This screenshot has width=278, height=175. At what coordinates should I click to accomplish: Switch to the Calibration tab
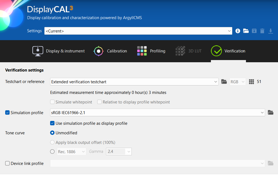point(110,51)
